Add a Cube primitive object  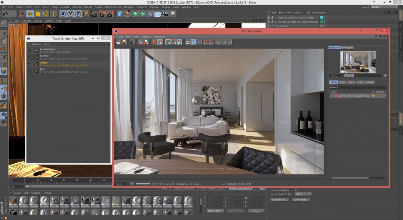tap(120, 14)
